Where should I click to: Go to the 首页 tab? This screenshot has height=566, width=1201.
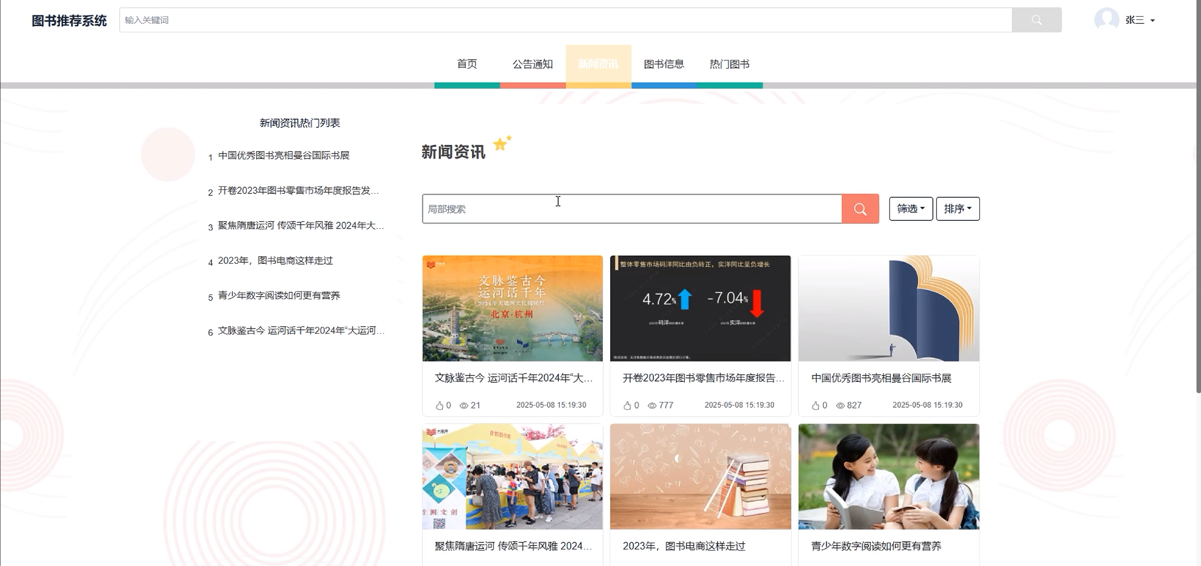[x=467, y=64]
